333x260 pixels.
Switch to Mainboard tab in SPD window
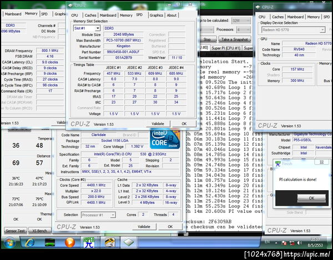[x=108, y=16]
